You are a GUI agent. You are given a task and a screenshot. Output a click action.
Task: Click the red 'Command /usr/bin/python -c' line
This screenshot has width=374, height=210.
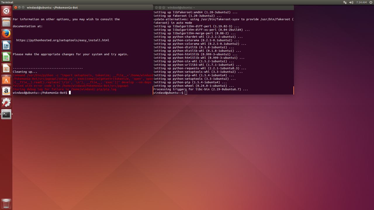click(83, 75)
